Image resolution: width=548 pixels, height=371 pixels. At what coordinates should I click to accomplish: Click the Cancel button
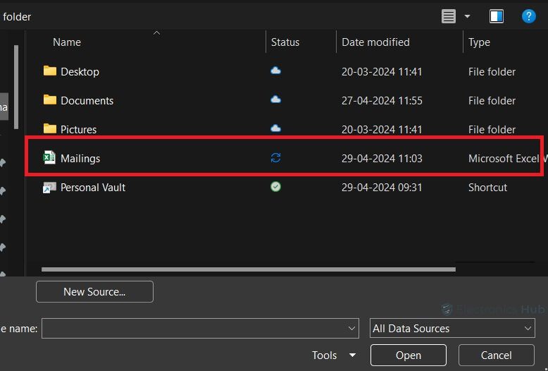pyautogui.click(x=496, y=355)
